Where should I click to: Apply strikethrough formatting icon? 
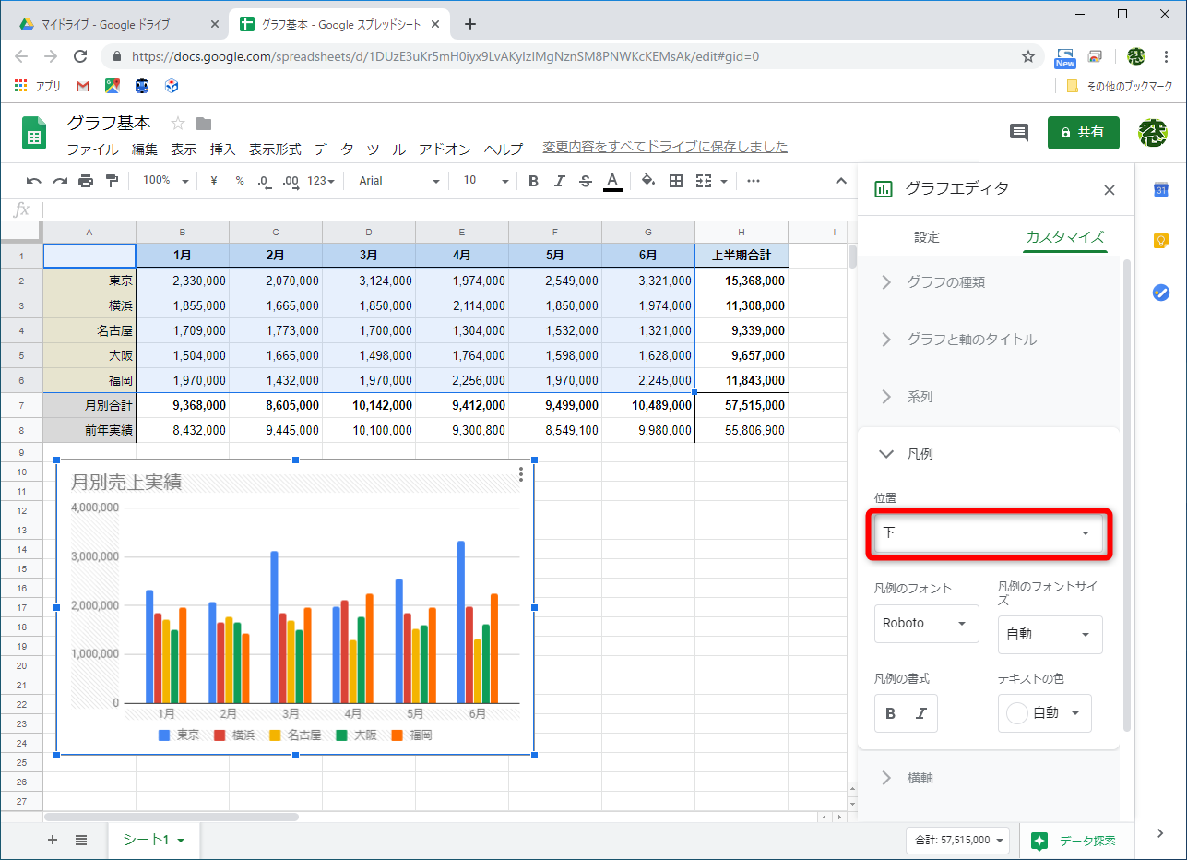[586, 181]
